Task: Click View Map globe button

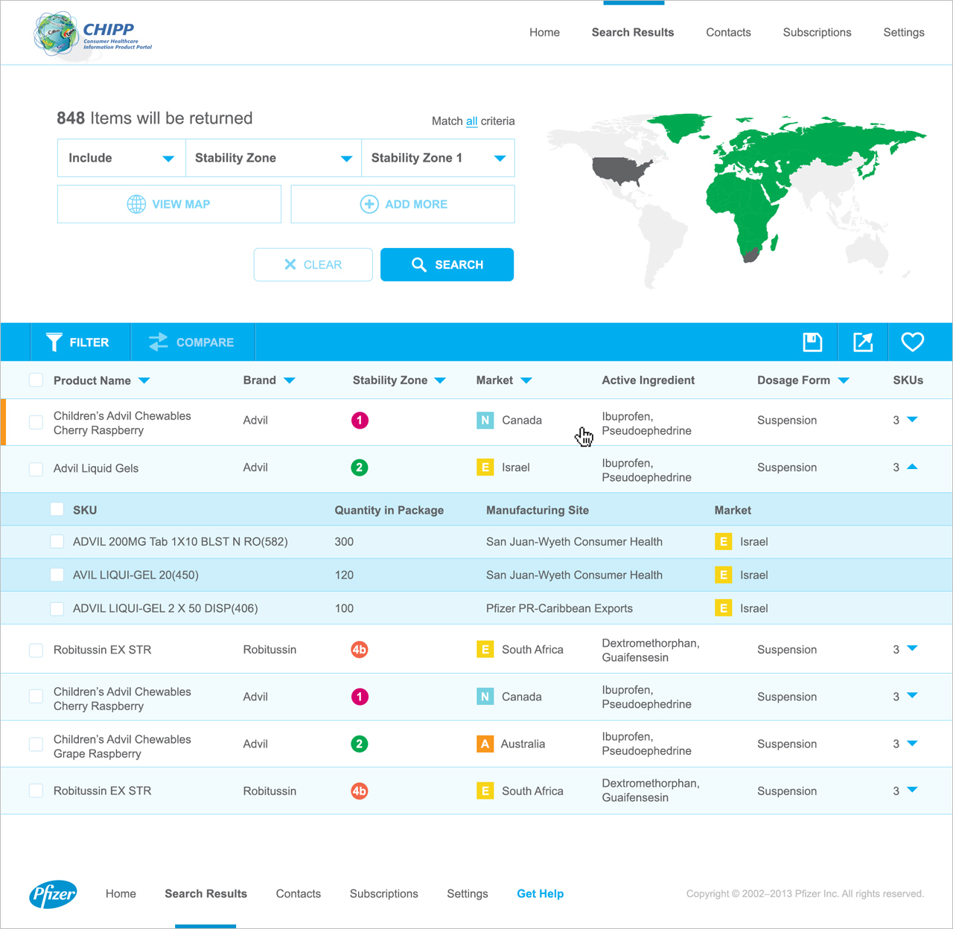Action: 169,204
